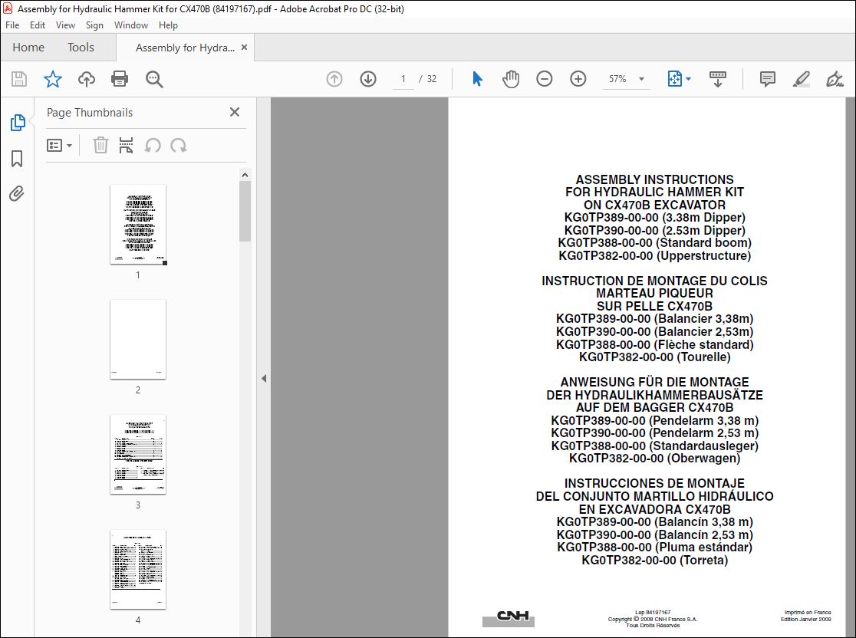Click the thumbnails panel scrollbar thumb

tap(245, 211)
